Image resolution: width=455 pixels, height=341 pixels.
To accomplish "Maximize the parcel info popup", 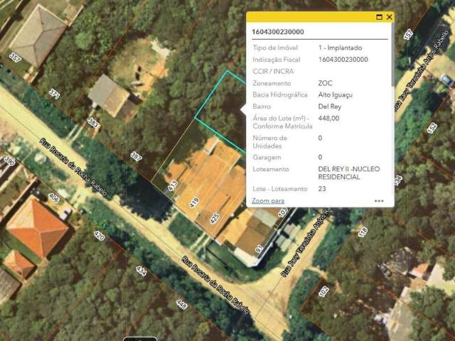I will point(379,16).
